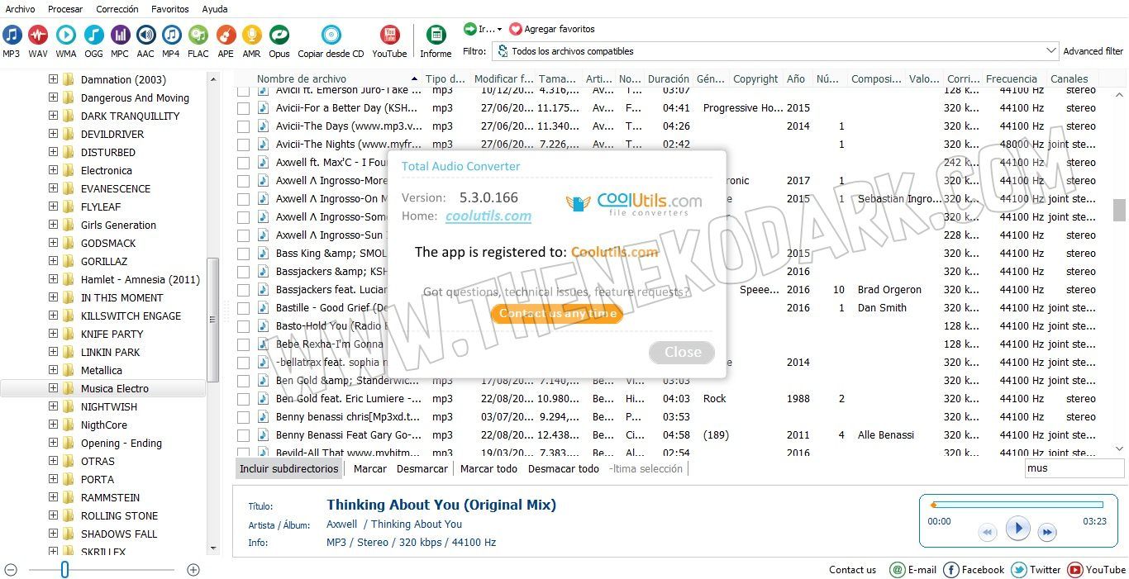Screen dimensions: 1129x579
Task: Choose APE format icon
Action: click(226, 35)
